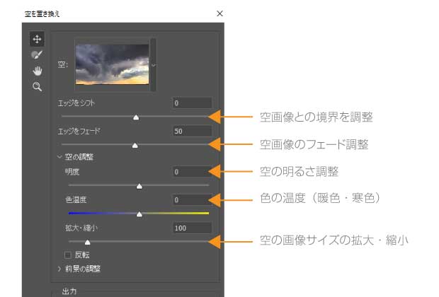This screenshot has width=439, height=297.
Task: Click the エッジをフェード label
Action: coord(79,131)
